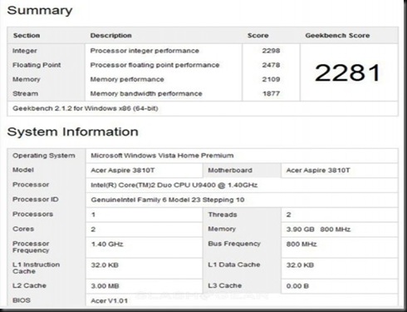Click the System Information heading
The width and height of the screenshot is (407, 312).
click(72, 132)
